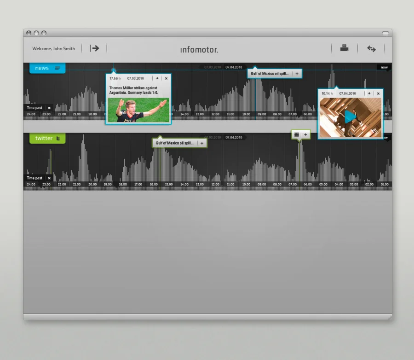Click the login arrow icon beside Welcome
The width and height of the screenshot is (414, 360).
pos(95,48)
